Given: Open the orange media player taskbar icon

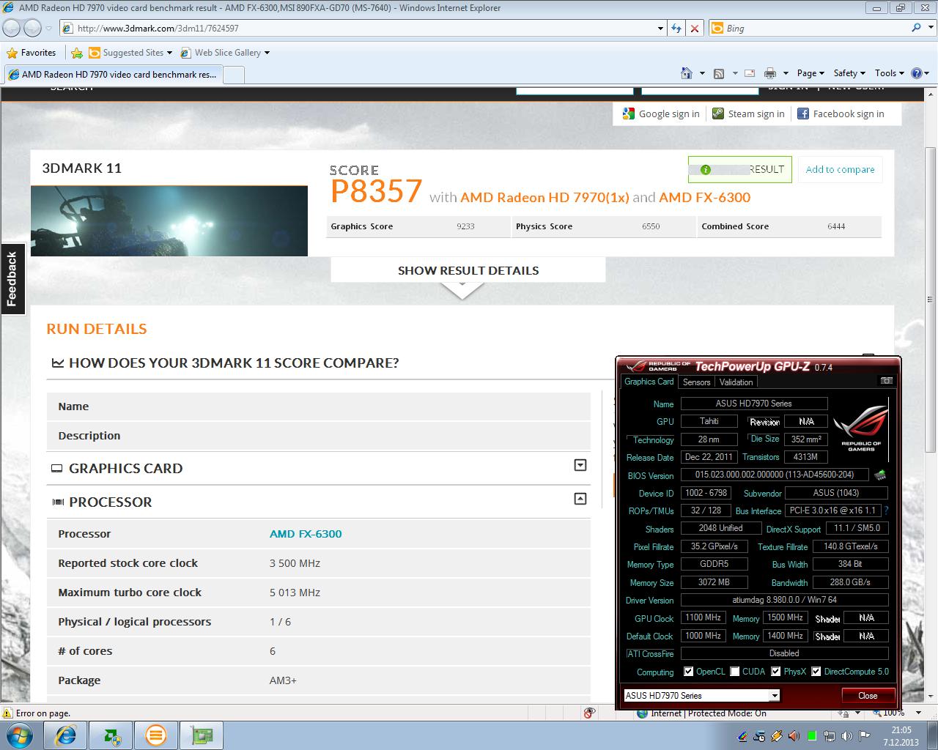Looking at the screenshot, I should 155,735.
